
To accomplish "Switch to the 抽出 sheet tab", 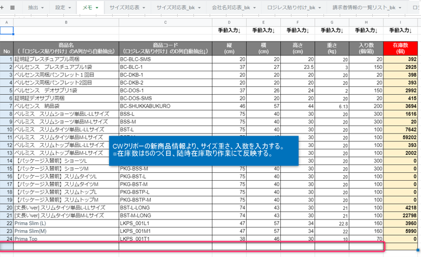I will (33, 7).
